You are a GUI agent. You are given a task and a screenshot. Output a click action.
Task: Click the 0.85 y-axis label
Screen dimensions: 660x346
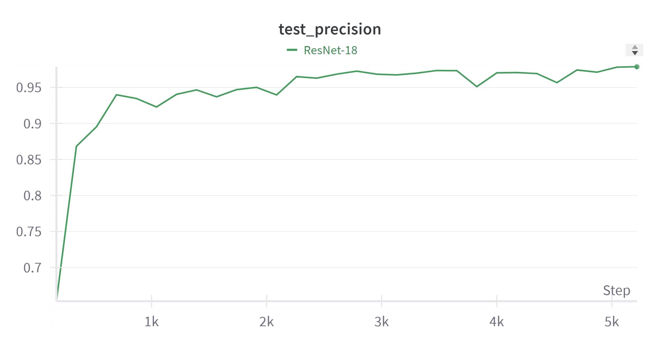click(x=29, y=160)
